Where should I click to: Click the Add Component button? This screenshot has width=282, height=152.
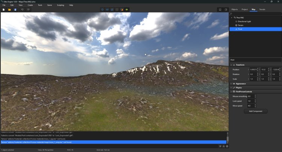pyautogui.click(x=255, y=111)
